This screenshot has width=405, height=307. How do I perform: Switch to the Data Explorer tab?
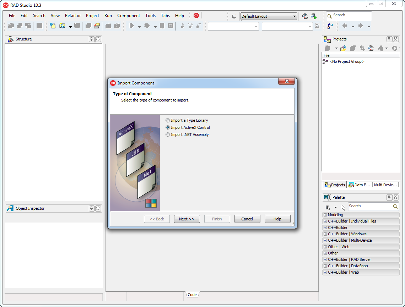[359, 185]
